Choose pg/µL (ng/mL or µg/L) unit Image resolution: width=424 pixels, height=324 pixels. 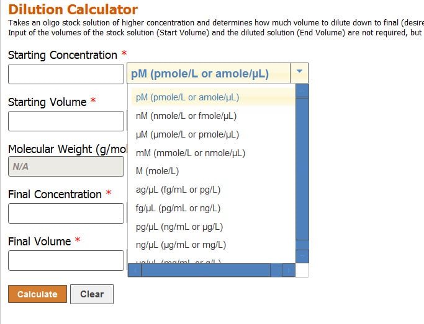pyautogui.click(x=179, y=227)
